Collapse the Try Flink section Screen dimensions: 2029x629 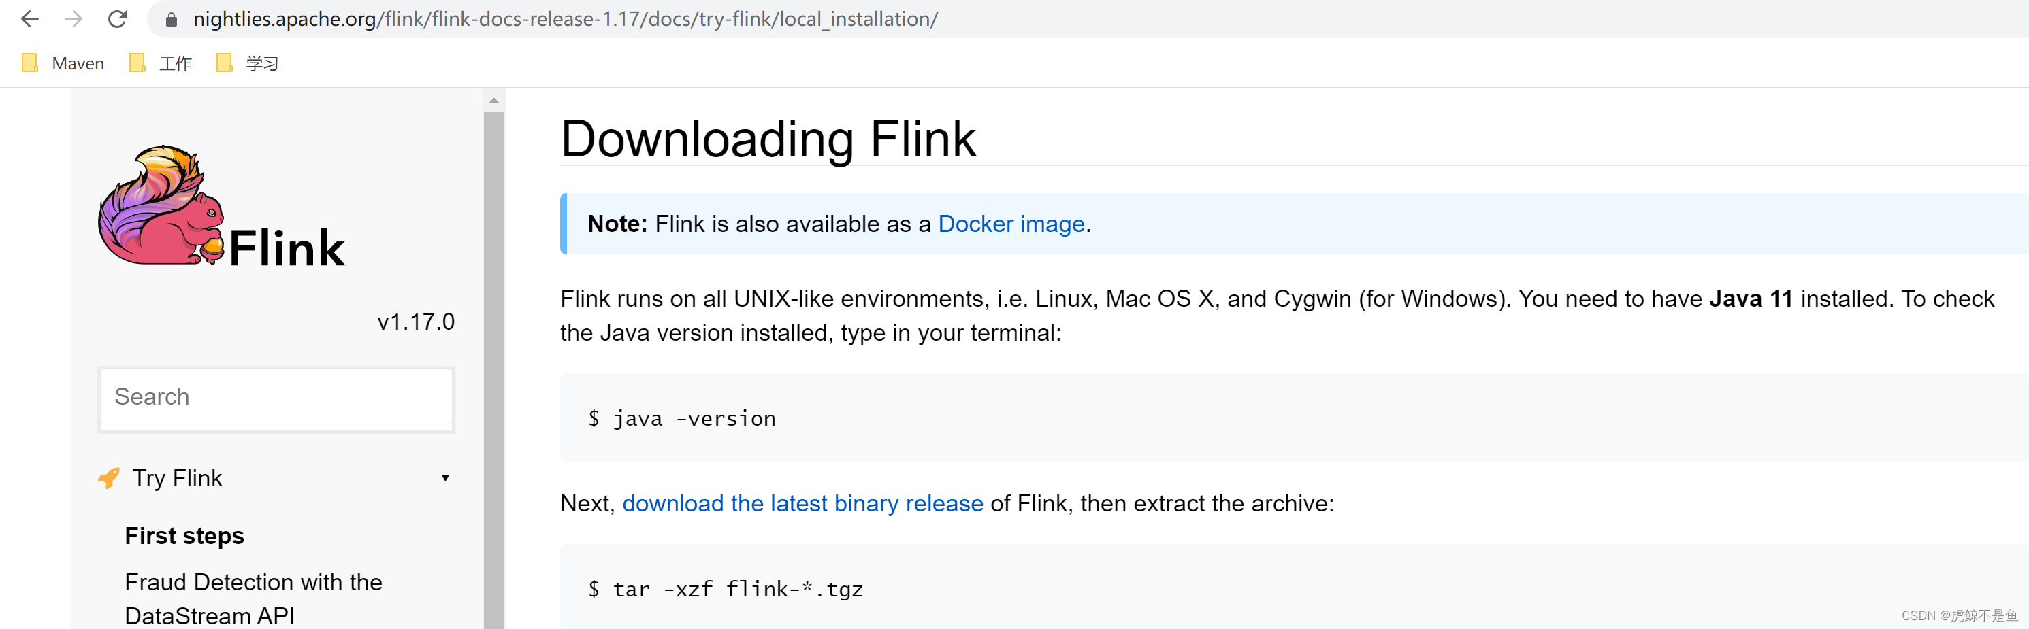click(x=177, y=477)
